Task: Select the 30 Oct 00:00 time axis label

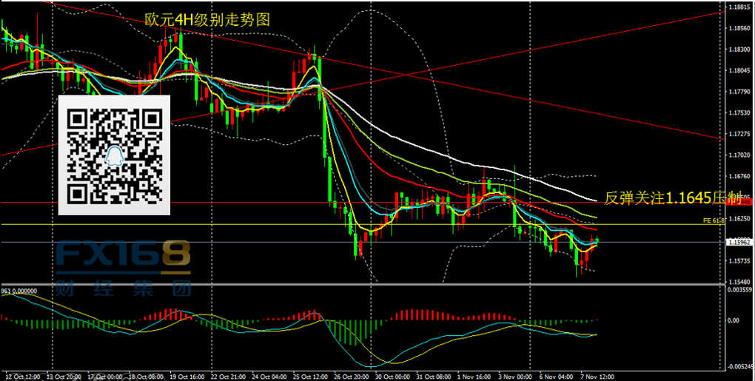Action: click(x=392, y=375)
